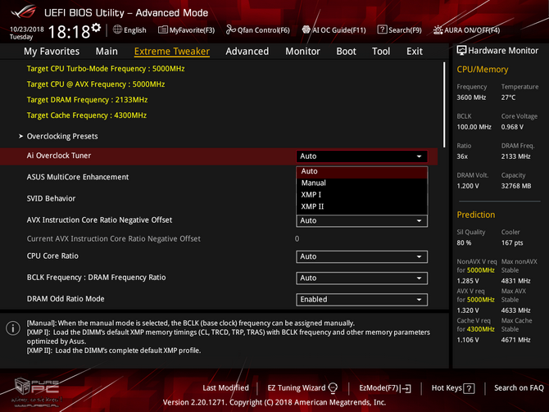Screen dimensions: 549x412
Task: Open the Exit tab
Action: click(414, 52)
